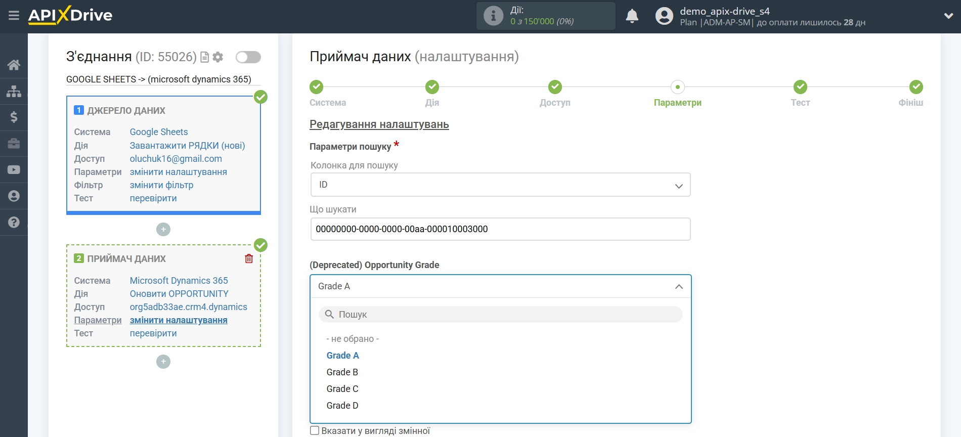Collapse the Opportunity Grade dropdown

(x=500, y=286)
